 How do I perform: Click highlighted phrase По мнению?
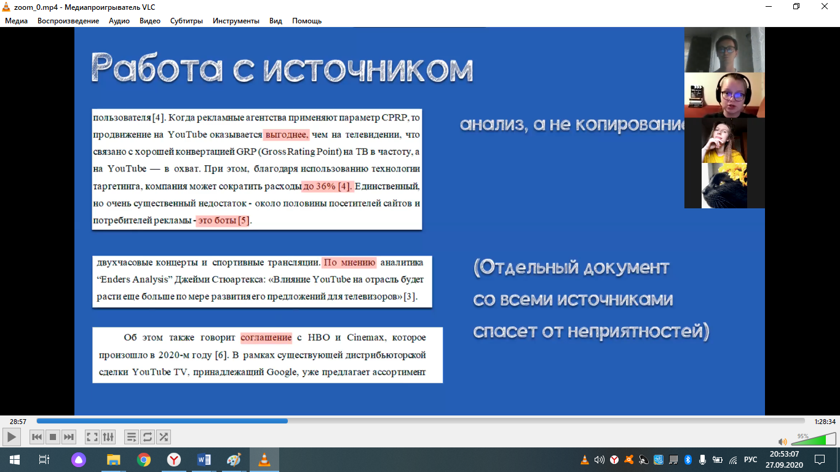point(349,262)
